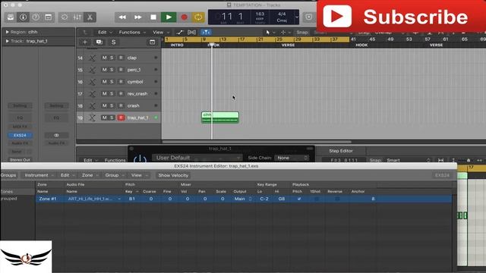Open Step Editor tab
This screenshot has width=486, height=273.
341,151
